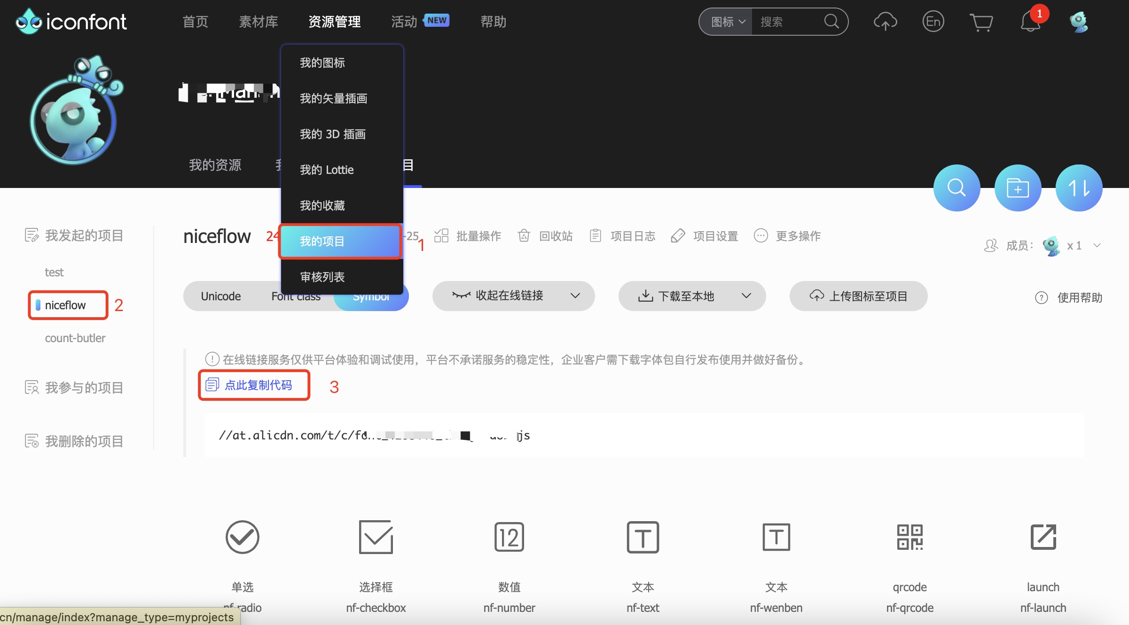The height and width of the screenshot is (625, 1129).
Task: Click 上传图标至项目 button
Action: 858,296
